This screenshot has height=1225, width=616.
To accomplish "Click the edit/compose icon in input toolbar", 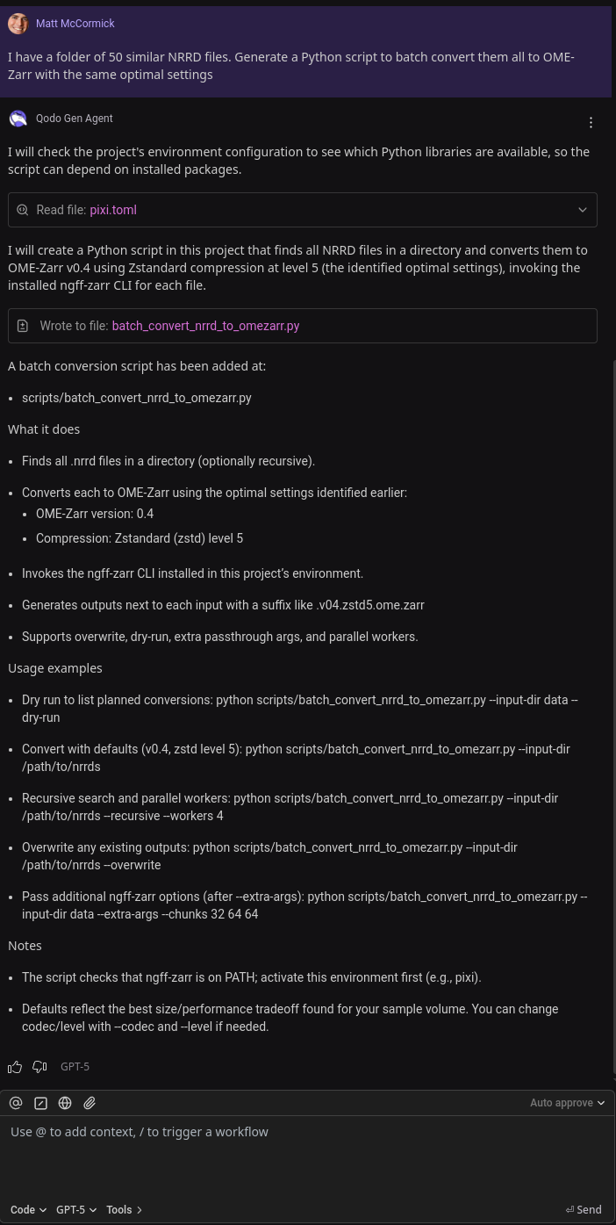I will point(40,1103).
